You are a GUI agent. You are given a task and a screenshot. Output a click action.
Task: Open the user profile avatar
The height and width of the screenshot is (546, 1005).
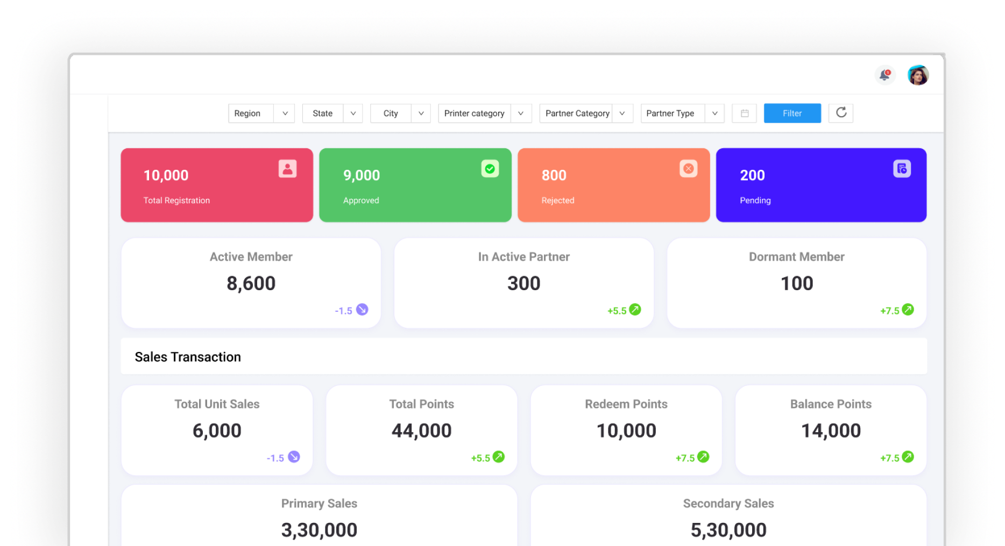point(918,75)
